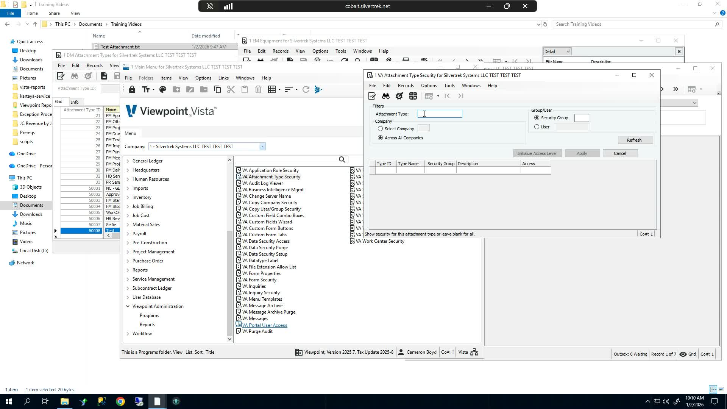Click the last record arrow in VA Attachment Type Security

pos(461,96)
